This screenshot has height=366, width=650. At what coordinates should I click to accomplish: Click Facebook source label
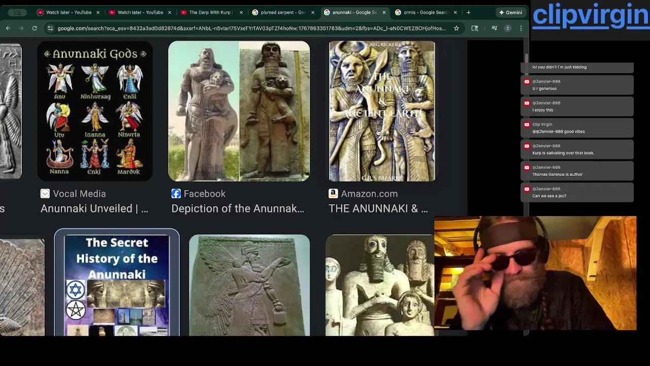(205, 194)
